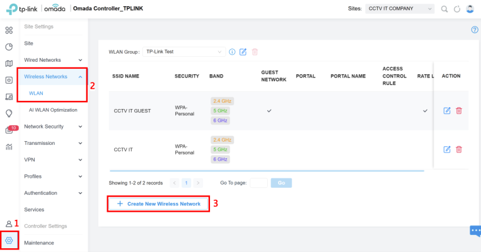481x252 pixels.
Task: Open Maintenance menu item
Action: pyautogui.click(x=39, y=243)
